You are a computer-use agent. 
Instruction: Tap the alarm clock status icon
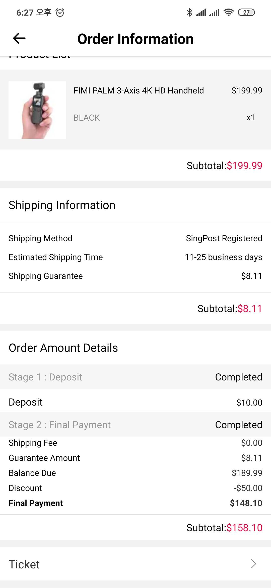(60, 12)
